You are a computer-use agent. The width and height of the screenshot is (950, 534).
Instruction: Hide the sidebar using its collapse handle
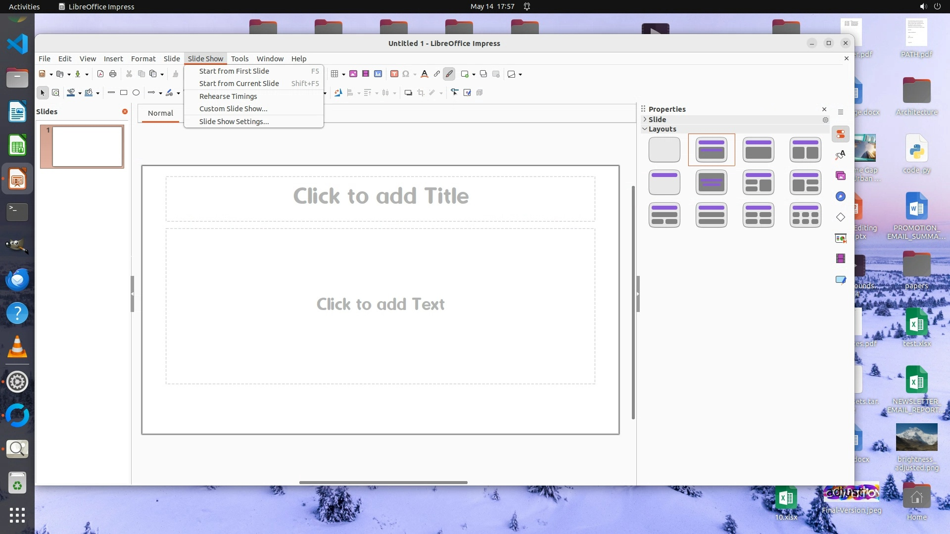(638, 294)
